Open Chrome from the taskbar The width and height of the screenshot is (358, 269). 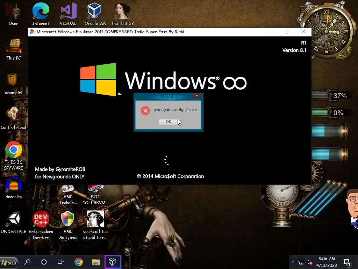coord(79,262)
